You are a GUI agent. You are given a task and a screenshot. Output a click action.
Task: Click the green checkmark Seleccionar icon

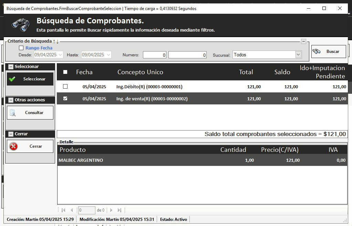point(12,79)
